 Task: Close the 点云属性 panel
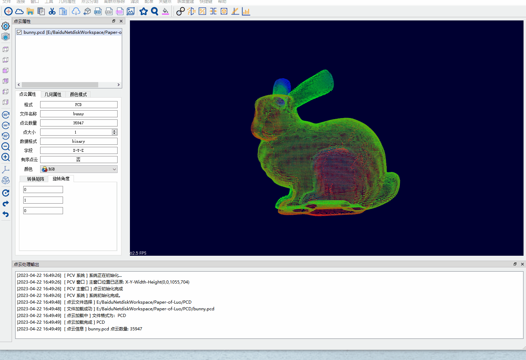click(121, 21)
